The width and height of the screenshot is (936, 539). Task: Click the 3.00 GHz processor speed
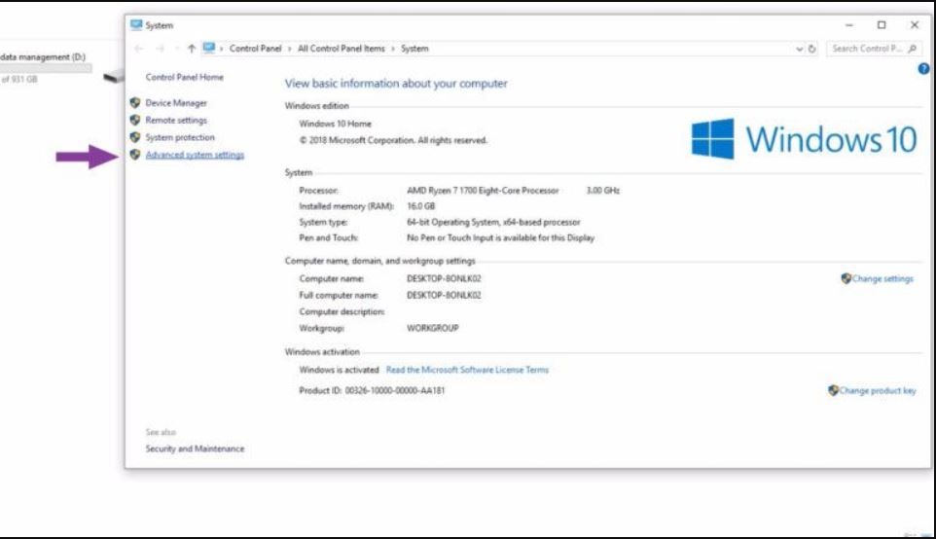(603, 191)
